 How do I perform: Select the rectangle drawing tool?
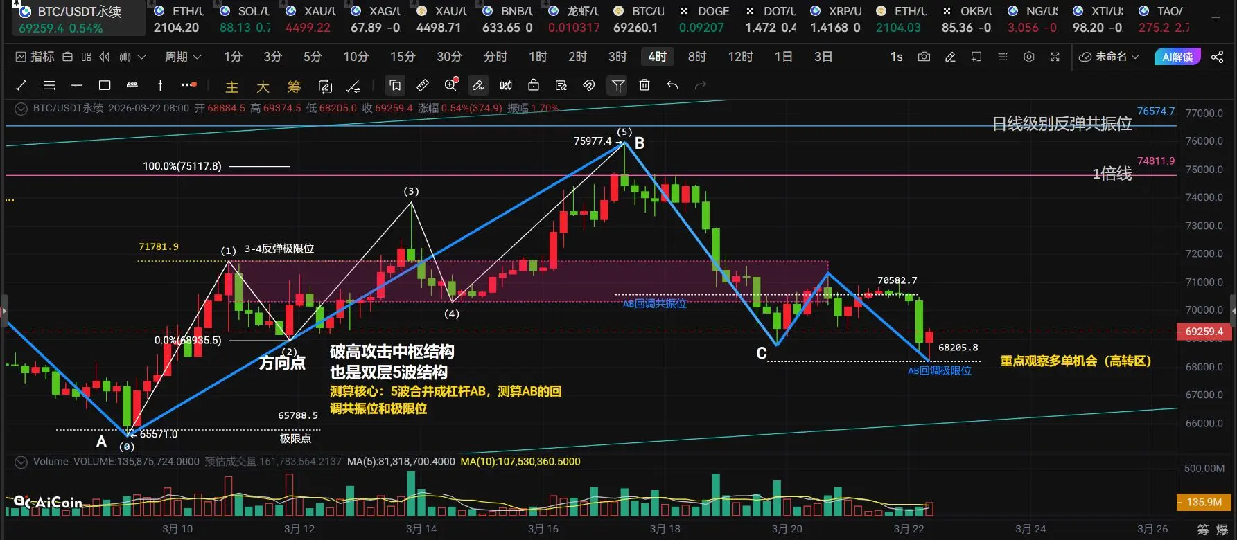pos(105,85)
